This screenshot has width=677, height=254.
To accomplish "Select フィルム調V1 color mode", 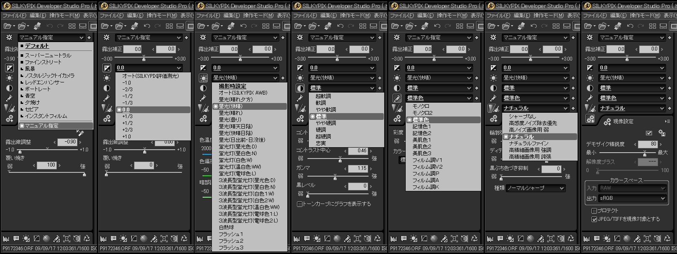I will [x=427, y=160].
